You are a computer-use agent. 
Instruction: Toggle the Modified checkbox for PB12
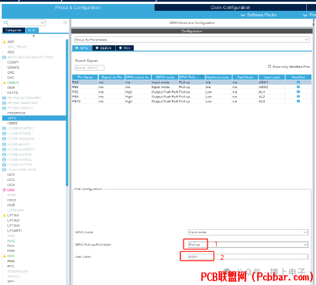tap(298, 101)
